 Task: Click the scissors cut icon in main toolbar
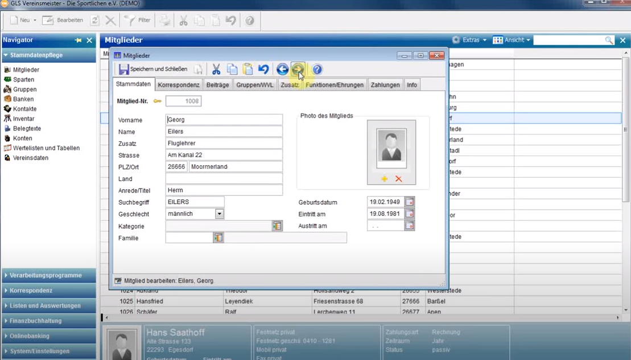pyautogui.click(x=184, y=20)
